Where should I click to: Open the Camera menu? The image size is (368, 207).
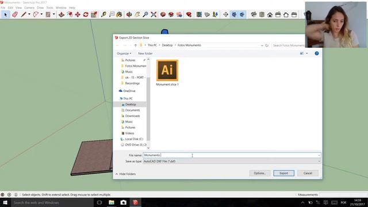[x=29, y=7]
